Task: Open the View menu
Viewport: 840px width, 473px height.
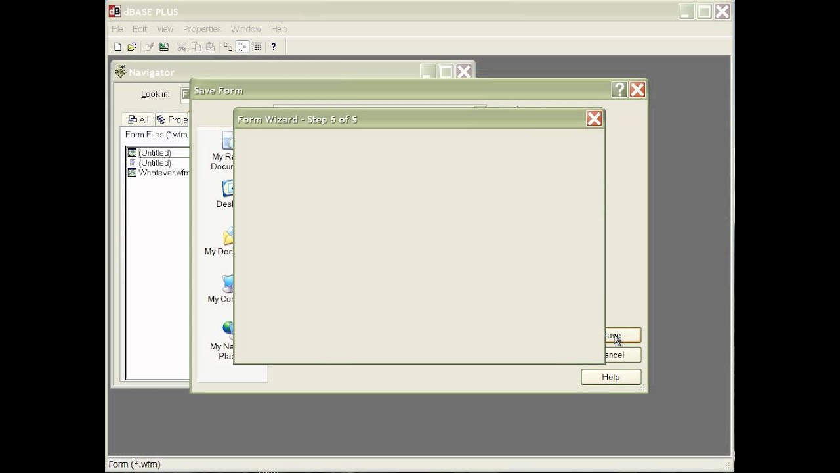Action: [165, 29]
